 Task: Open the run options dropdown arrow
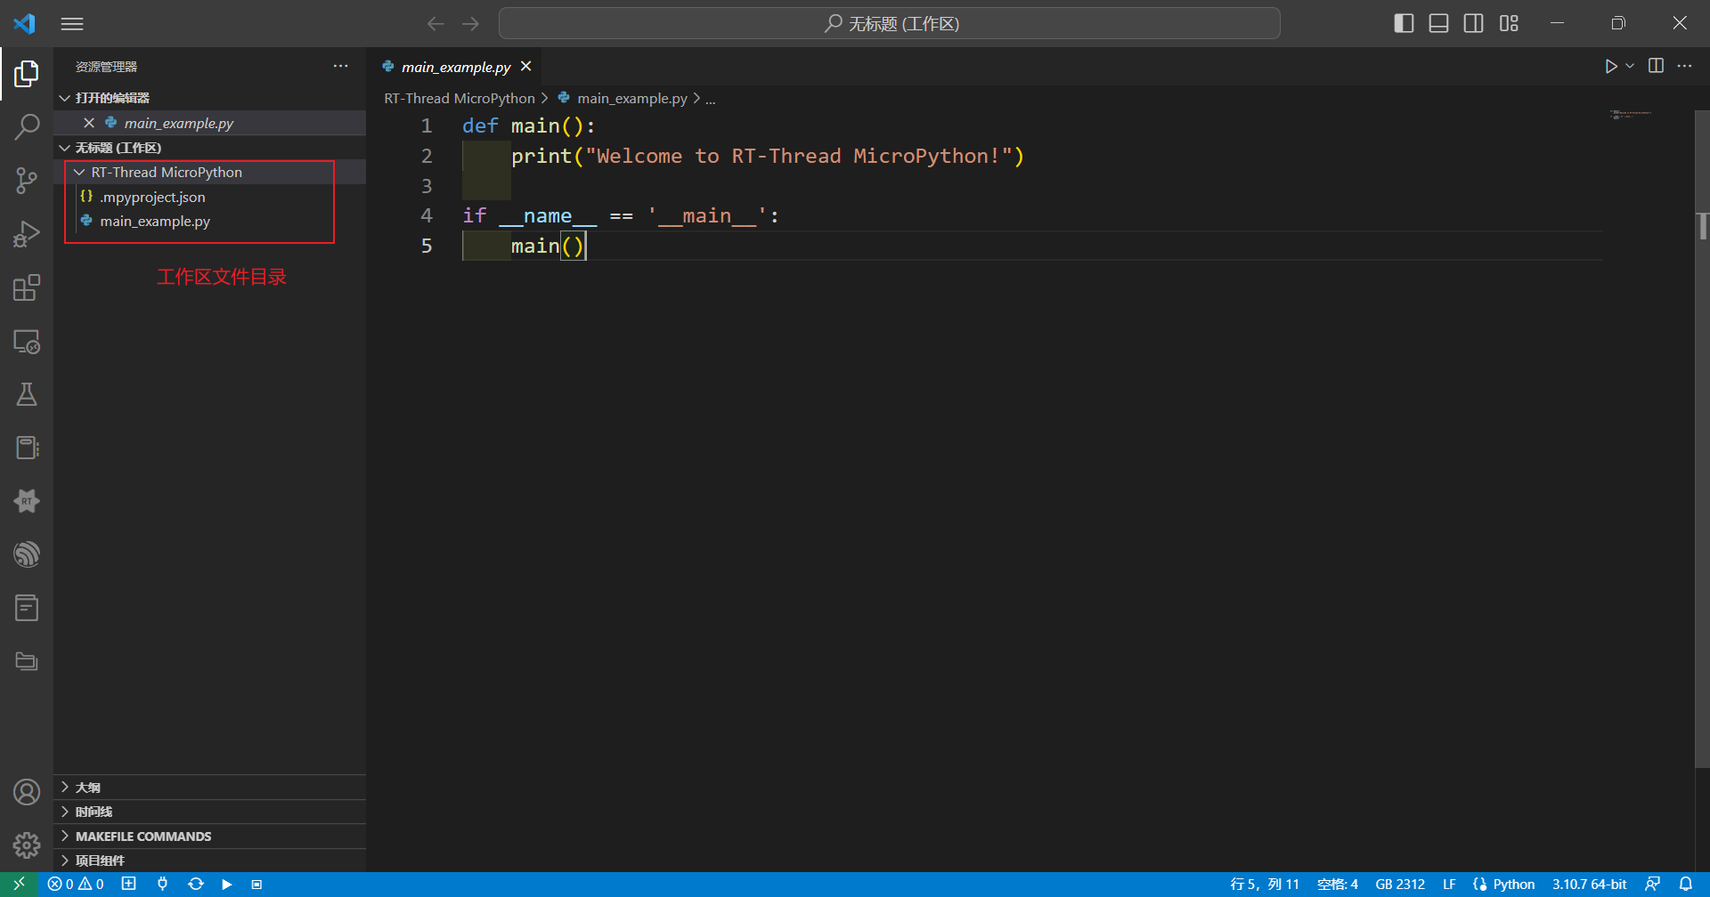(x=1630, y=66)
